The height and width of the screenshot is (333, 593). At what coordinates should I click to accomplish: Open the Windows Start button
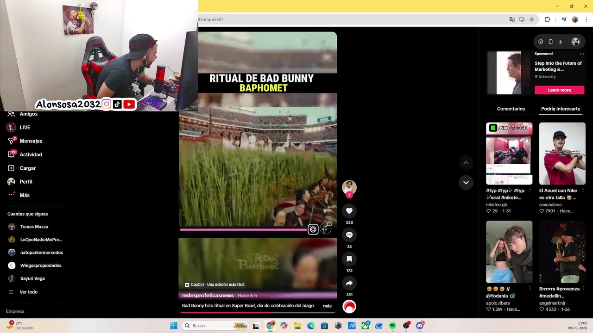point(174,326)
